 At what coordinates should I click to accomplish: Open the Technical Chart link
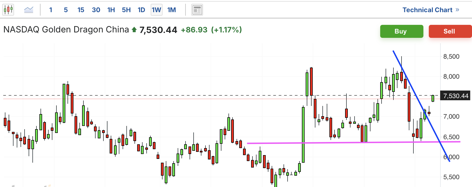point(431,10)
